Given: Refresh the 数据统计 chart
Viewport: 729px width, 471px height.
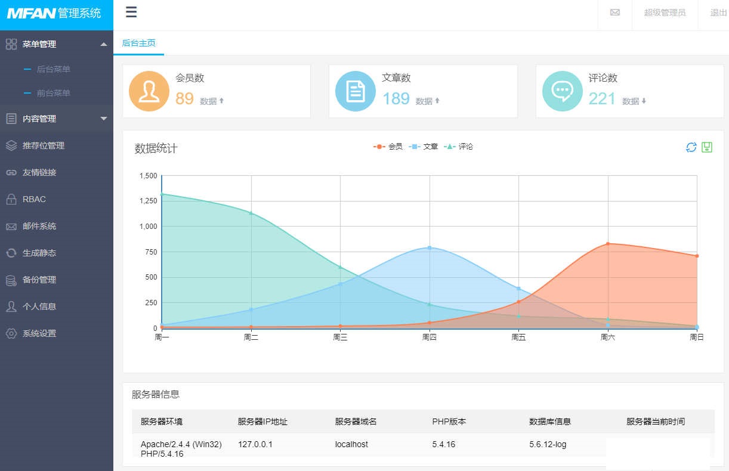Looking at the screenshot, I should (x=691, y=147).
